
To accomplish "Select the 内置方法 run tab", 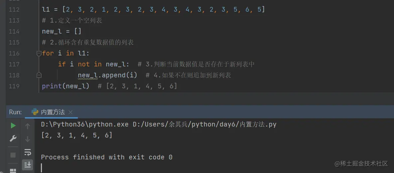I will pyautogui.click(x=52, y=112).
